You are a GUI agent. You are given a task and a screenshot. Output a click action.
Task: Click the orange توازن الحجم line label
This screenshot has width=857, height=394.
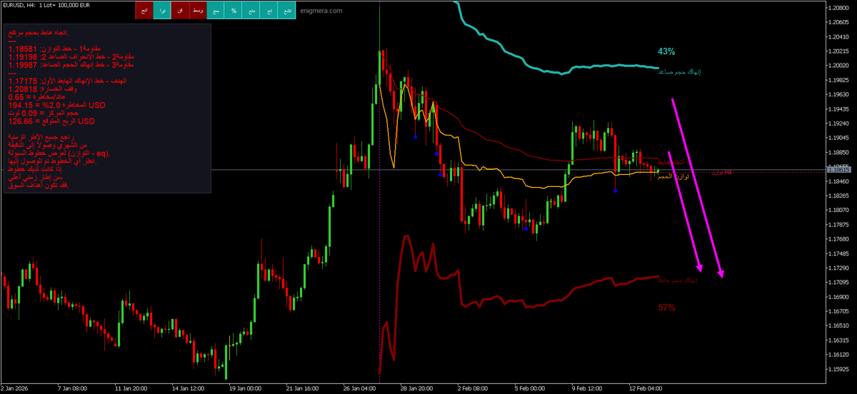click(675, 176)
